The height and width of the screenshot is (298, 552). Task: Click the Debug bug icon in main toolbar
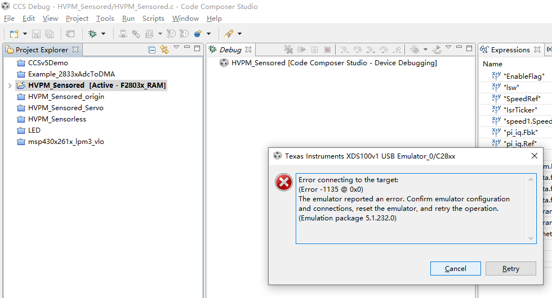point(92,34)
